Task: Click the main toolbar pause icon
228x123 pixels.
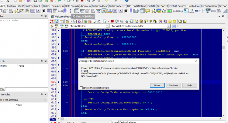Action: (x=77, y=1)
